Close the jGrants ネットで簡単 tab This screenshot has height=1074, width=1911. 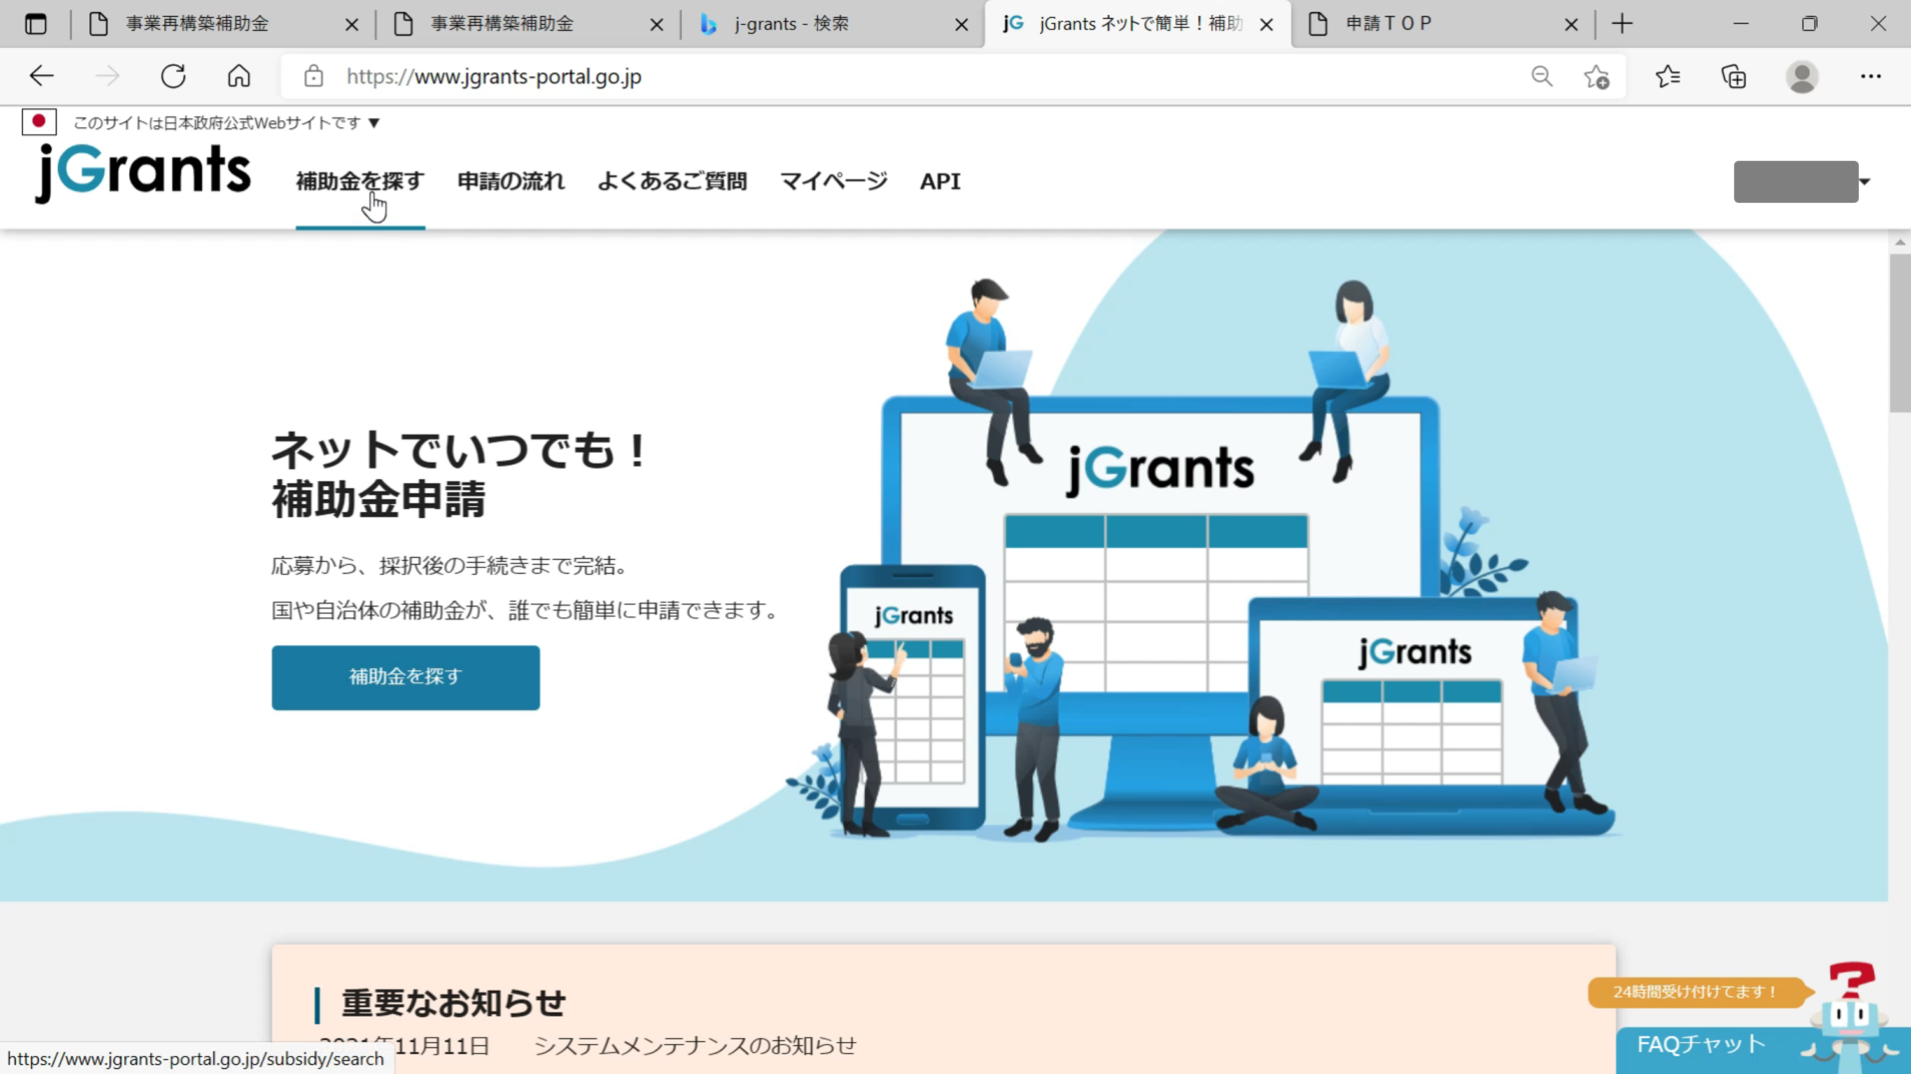tap(1266, 24)
